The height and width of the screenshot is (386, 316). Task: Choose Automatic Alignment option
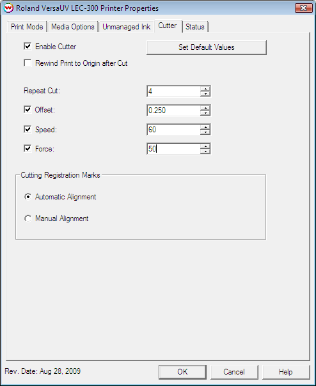point(28,197)
